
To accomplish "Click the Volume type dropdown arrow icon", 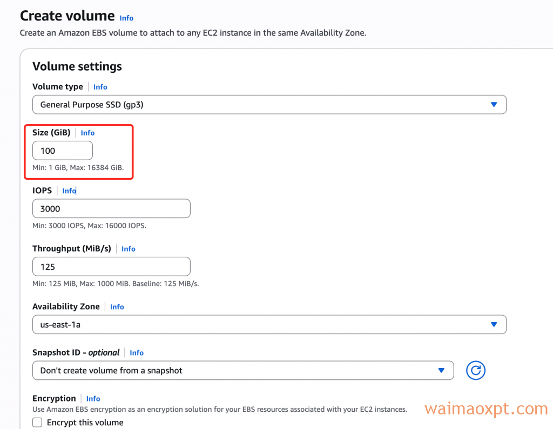I will (494, 104).
